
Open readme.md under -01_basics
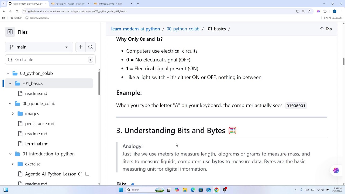click(36, 93)
